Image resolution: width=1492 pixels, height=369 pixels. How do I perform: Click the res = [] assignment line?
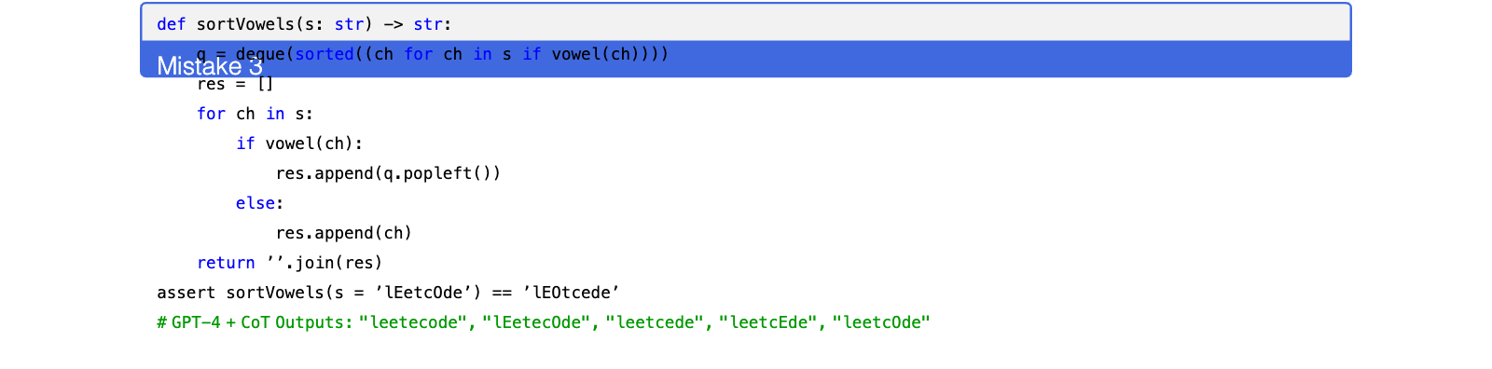[235, 84]
